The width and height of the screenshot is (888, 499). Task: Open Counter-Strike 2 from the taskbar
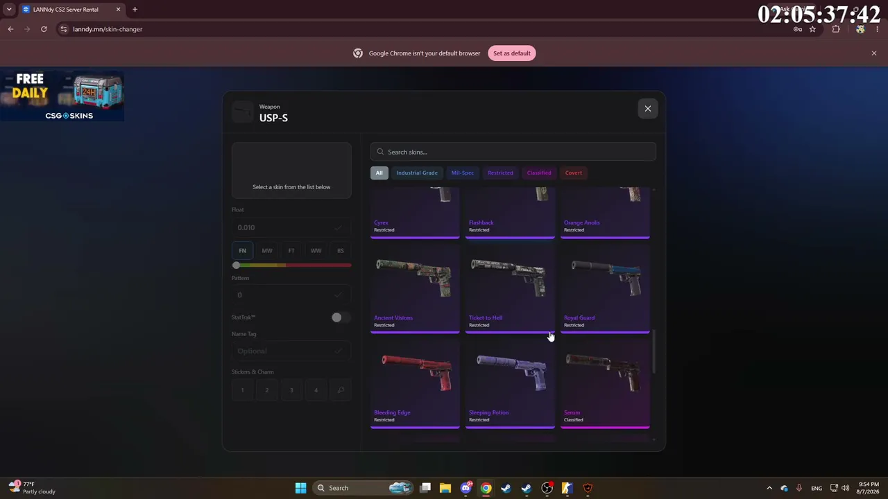pos(567,488)
